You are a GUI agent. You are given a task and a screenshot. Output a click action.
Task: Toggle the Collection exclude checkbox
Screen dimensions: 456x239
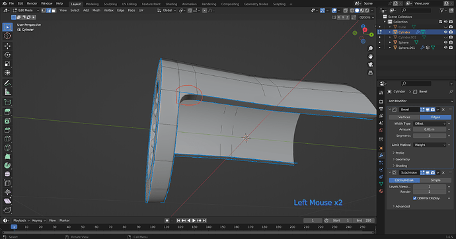click(x=440, y=22)
